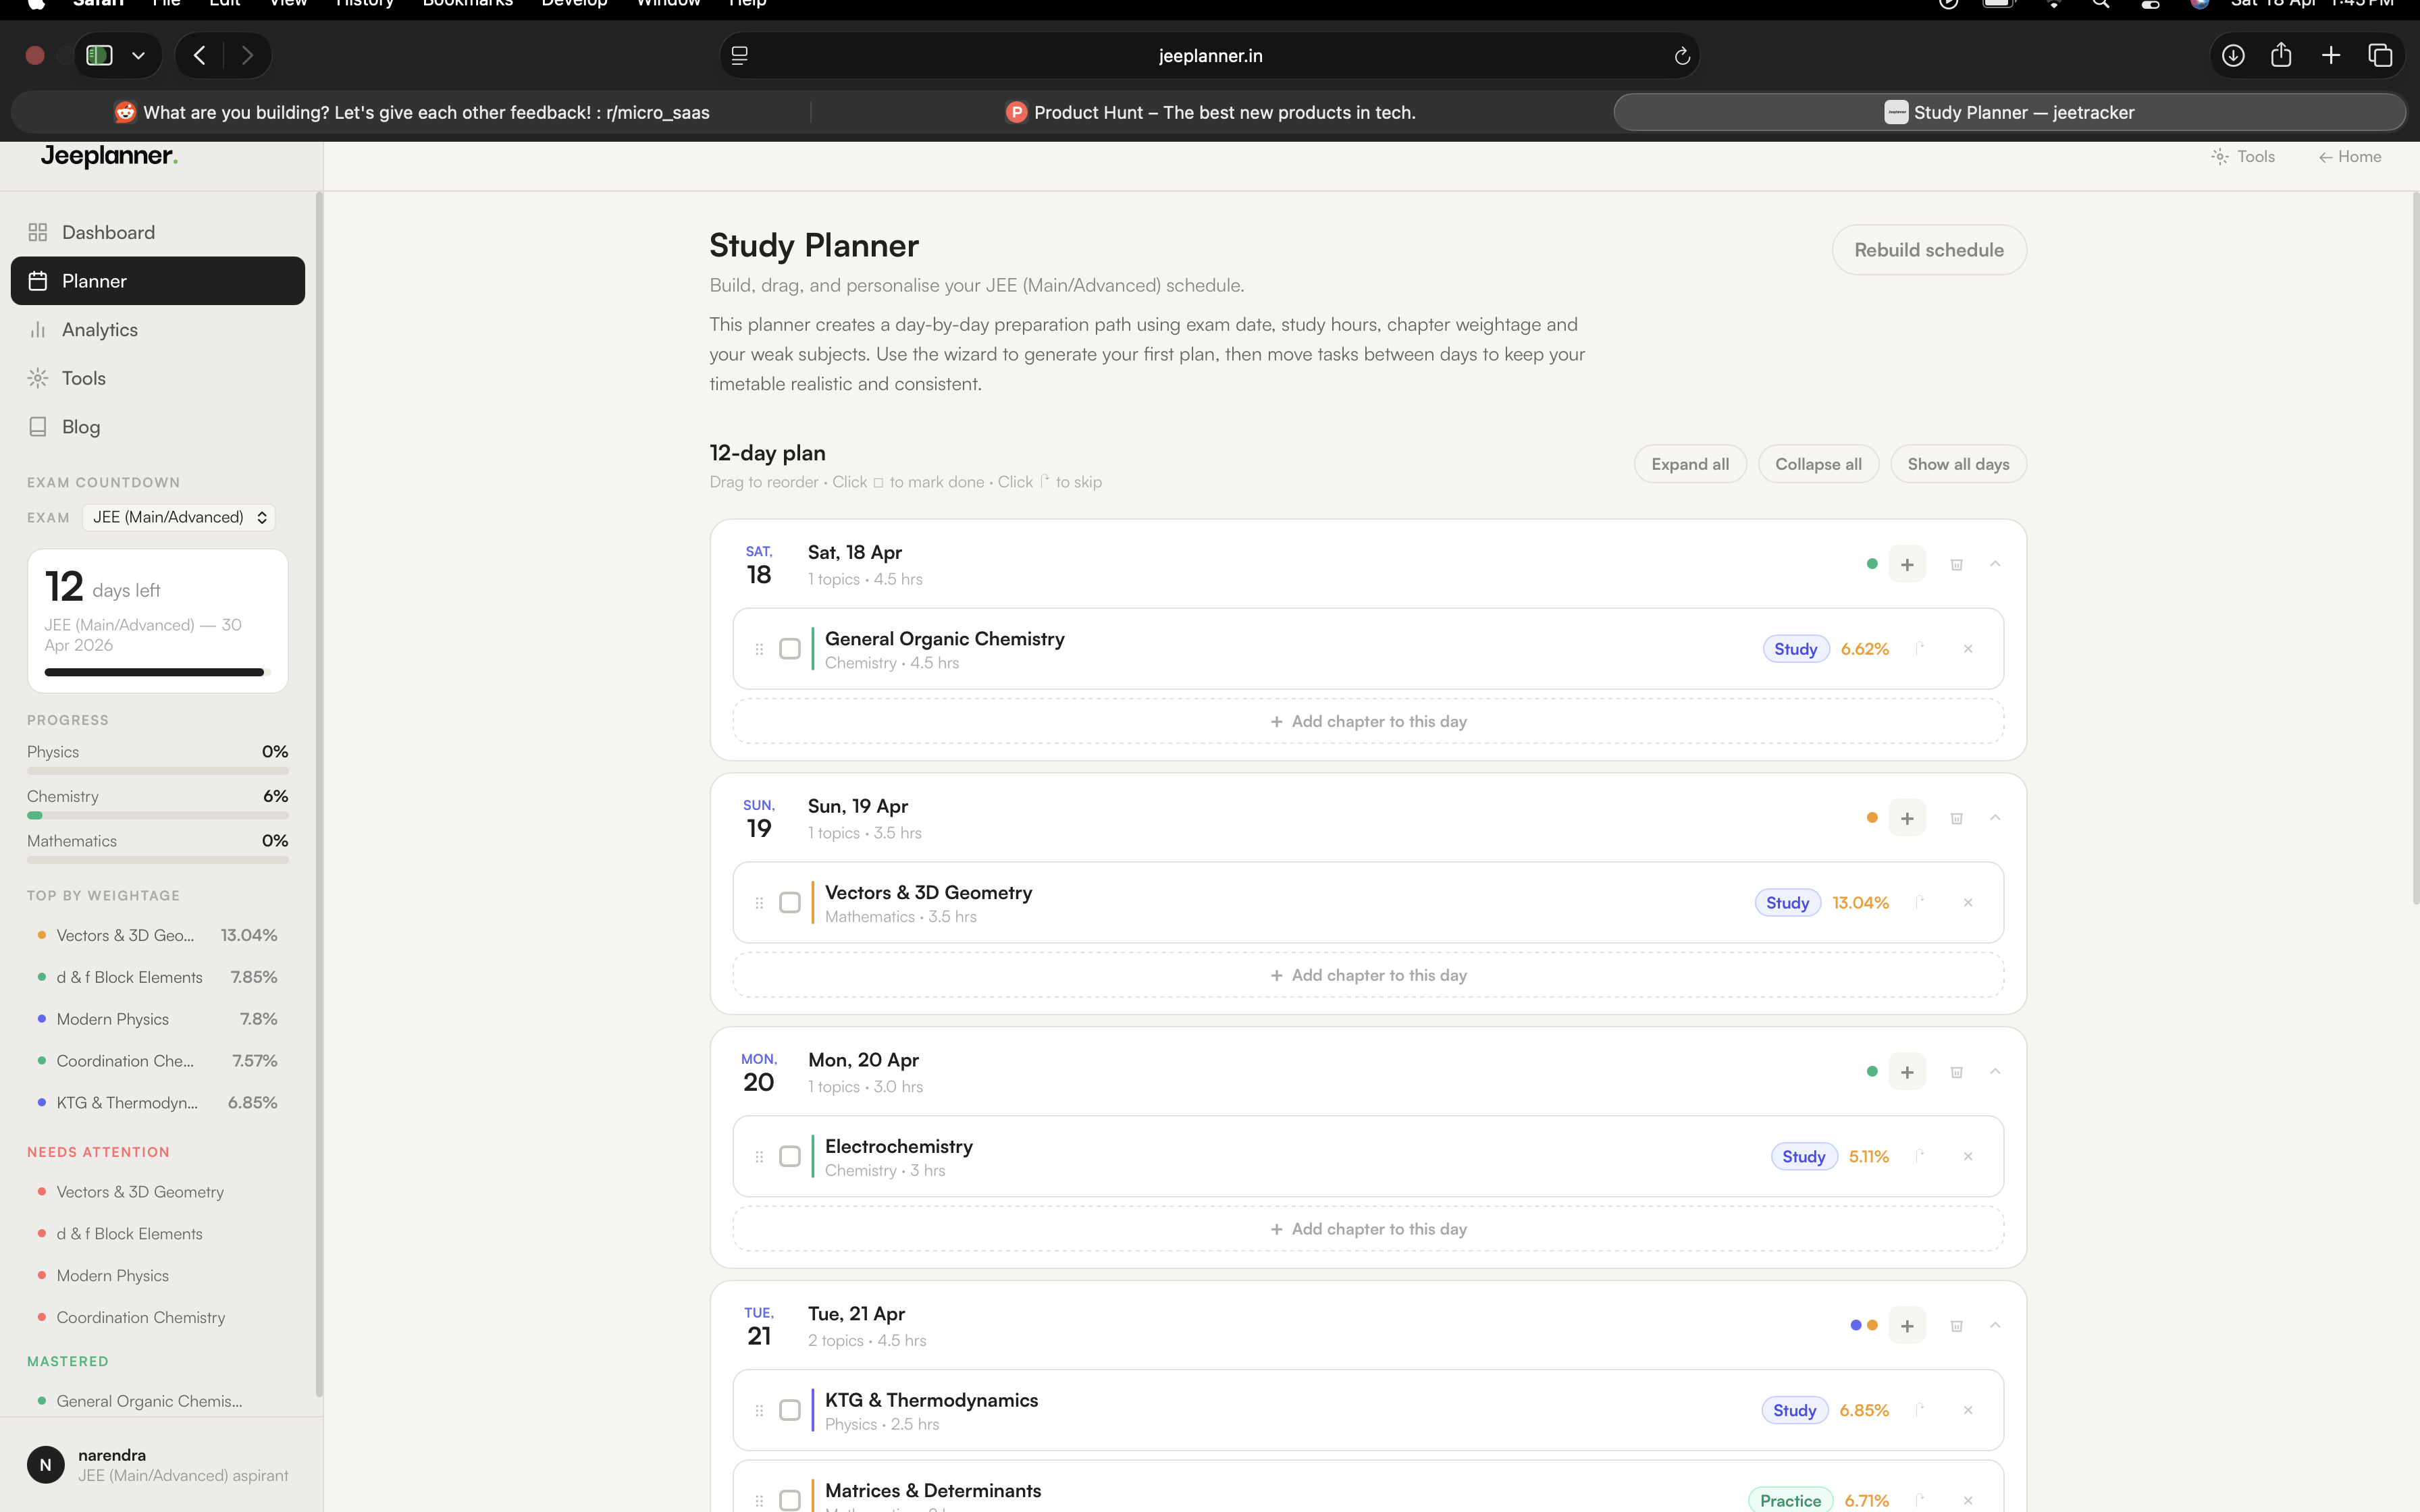
Task: Collapse the Tue, 21 Apr day card
Action: (1995, 1326)
